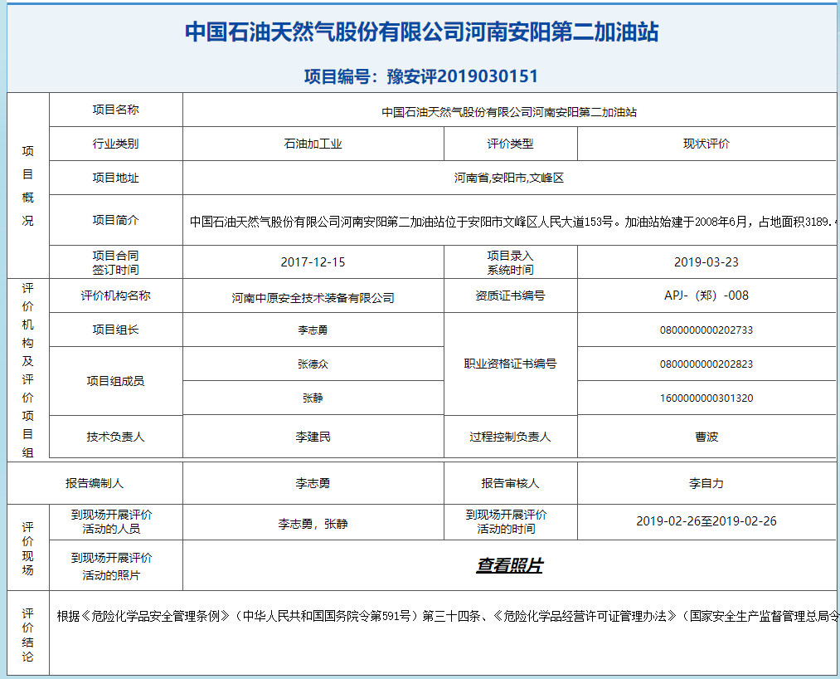The width and height of the screenshot is (840, 679).
Task: Select the 石油加工业 cell
Action: 313,144
